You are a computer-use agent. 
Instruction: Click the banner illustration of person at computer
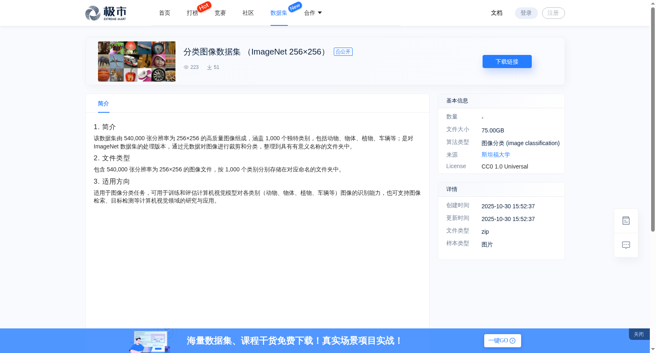pyautogui.click(x=150, y=341)
